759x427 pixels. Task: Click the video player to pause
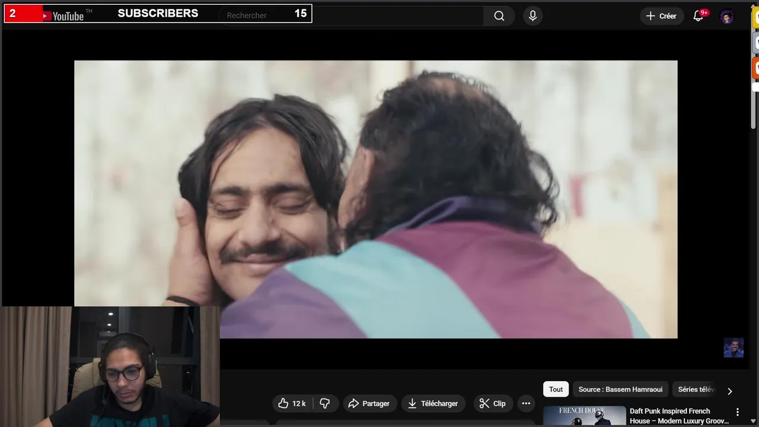375,199
